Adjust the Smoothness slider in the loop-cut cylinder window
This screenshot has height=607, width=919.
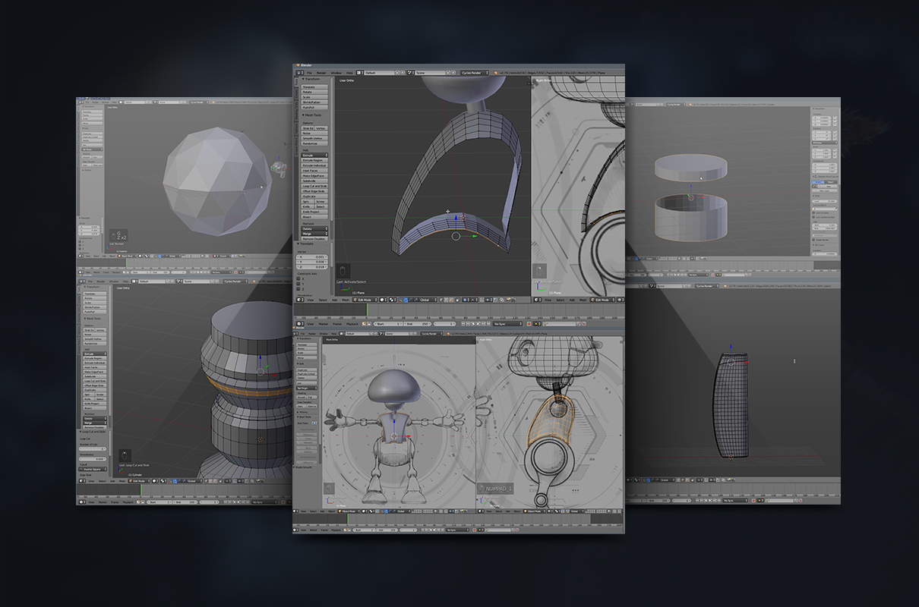93,459
